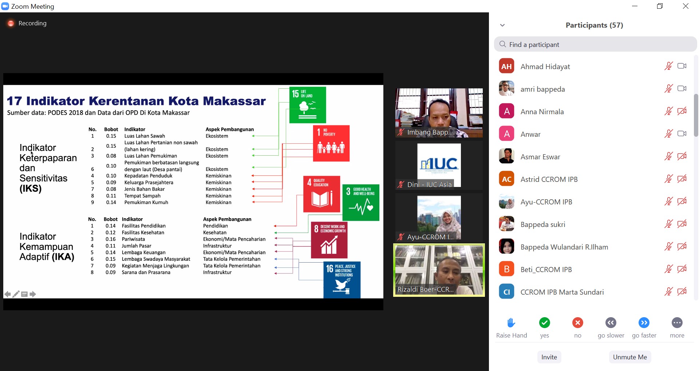Click the Raise Hand icon
Image resolution: width=699 pixels, height=371 pixels.
[511, 323]
